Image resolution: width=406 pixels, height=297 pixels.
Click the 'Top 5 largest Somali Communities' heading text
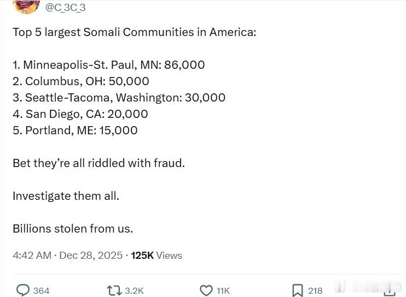[134, 32]
